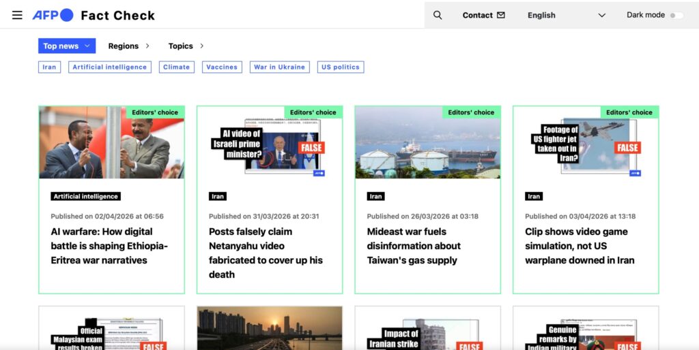Select the War in Ukraine tag
This screenshot has width=699, height=350.
point(279,67)
